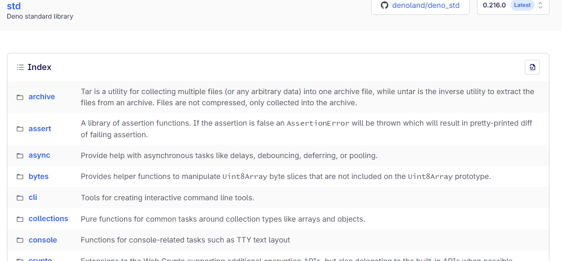Image resolution: width=562 pixels, height=261 pixels.
Task: Click the folder icon beside console
Action: 20,240
